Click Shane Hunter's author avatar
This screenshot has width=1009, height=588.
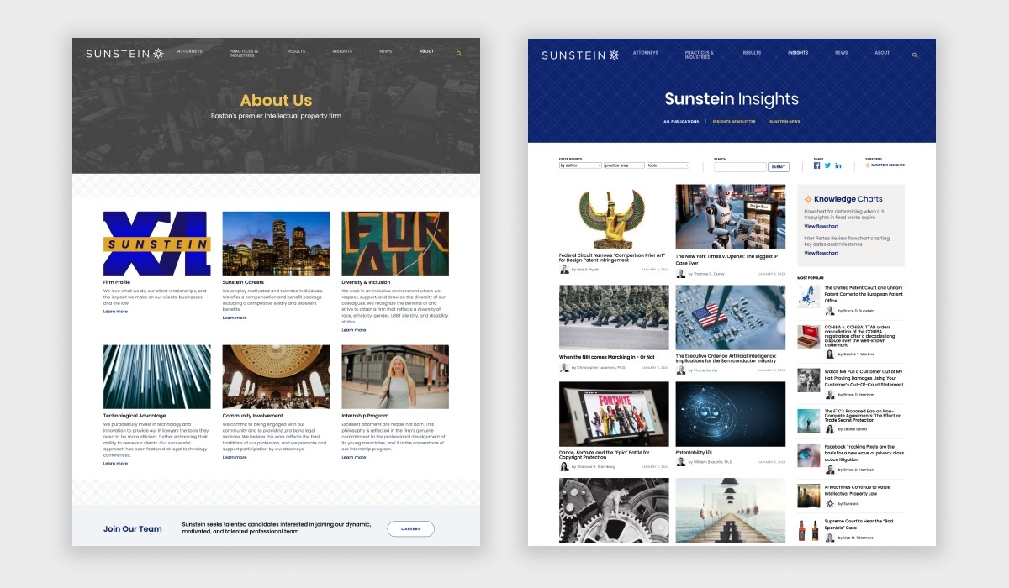[681, 369]
